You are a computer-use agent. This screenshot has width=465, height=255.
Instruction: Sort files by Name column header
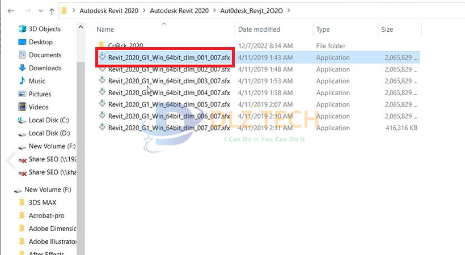[x=105, y=29]
